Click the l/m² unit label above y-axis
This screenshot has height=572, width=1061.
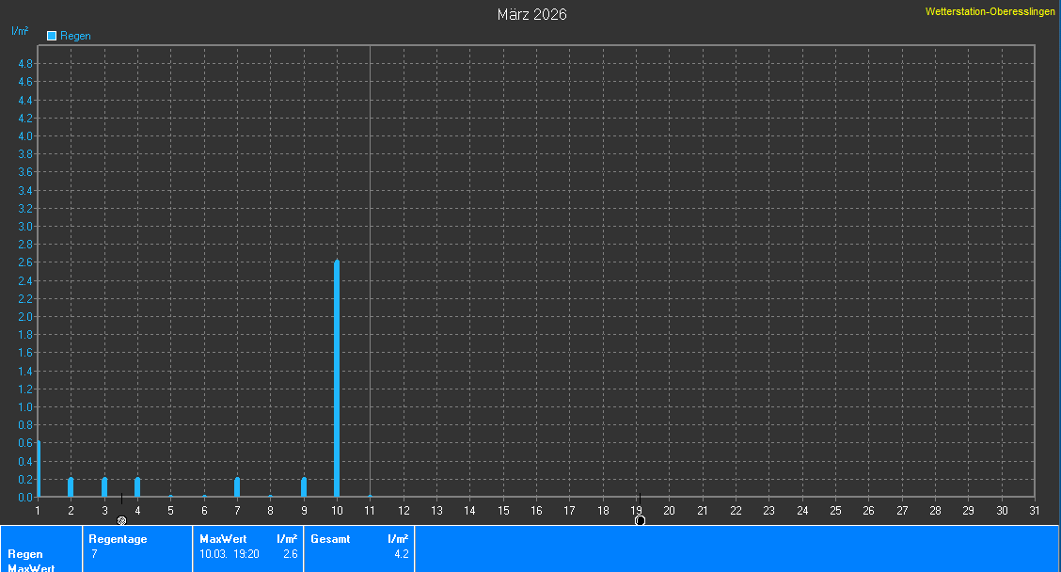[20, 31]
